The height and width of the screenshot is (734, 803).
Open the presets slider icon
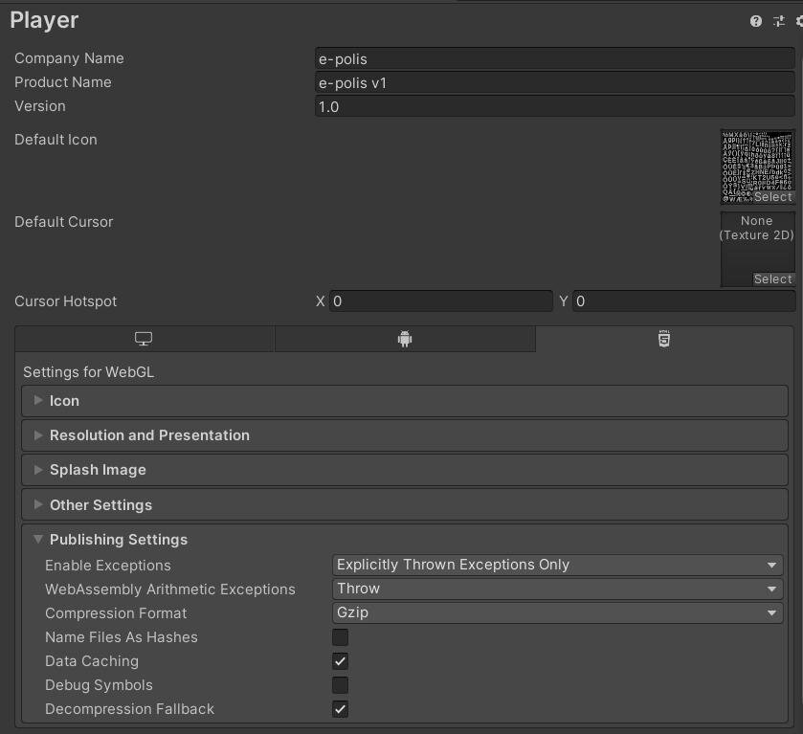779,21
